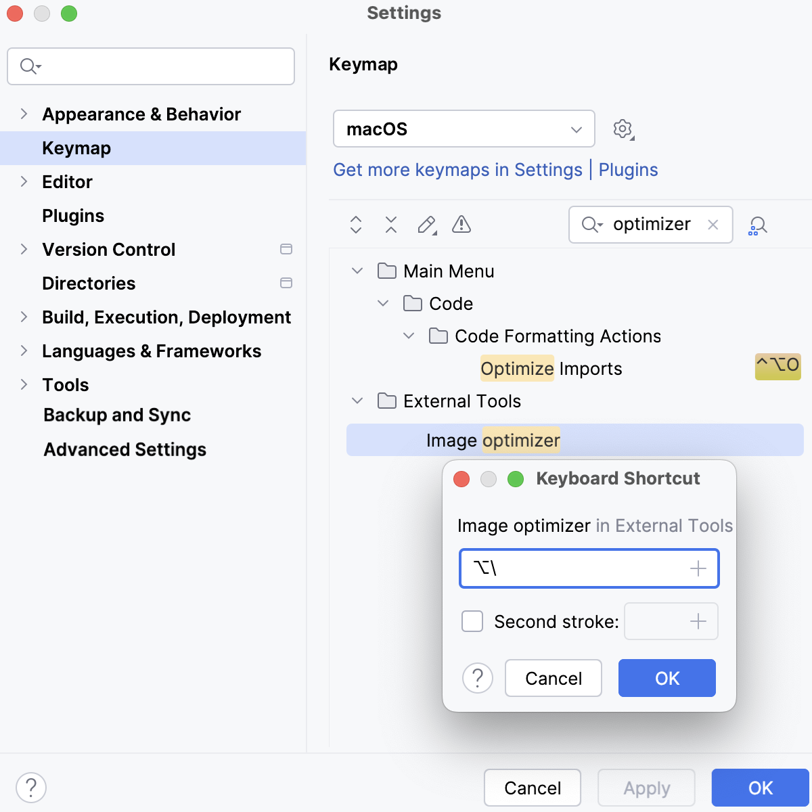Toggle search scope for Directories
812x812 pixels.
286,283
